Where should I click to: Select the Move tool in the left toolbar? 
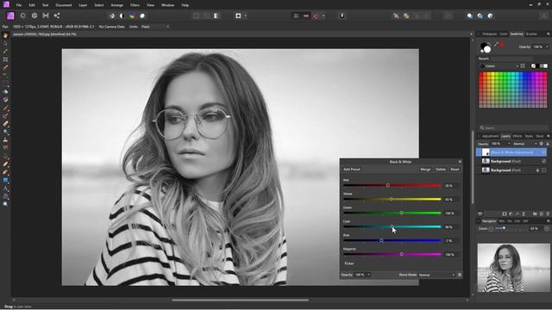[x=5, y=44]
